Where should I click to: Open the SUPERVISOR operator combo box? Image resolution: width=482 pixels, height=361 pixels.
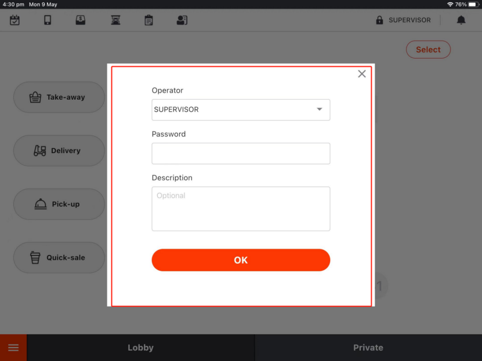coord(232,110)
